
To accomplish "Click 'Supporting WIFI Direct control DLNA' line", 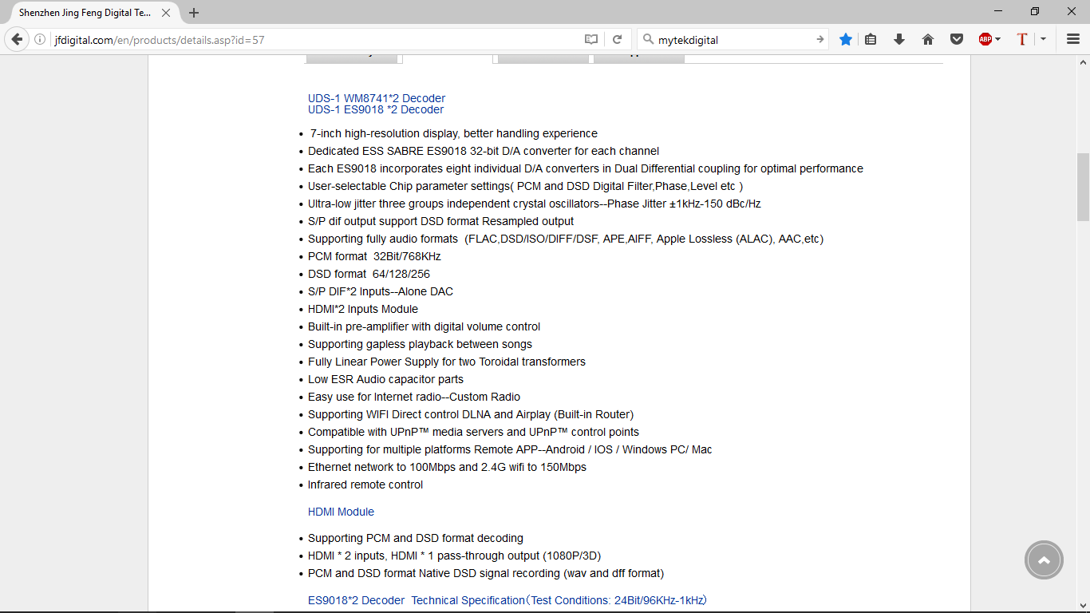I will [x=471, y=414].
